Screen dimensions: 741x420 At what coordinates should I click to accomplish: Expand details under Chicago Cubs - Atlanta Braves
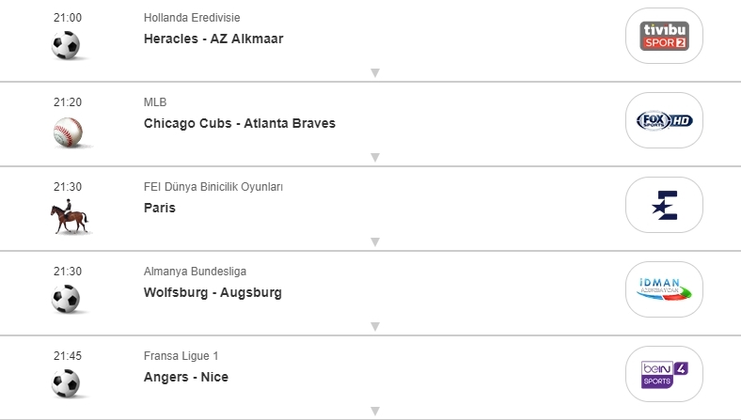click(374, 157)
